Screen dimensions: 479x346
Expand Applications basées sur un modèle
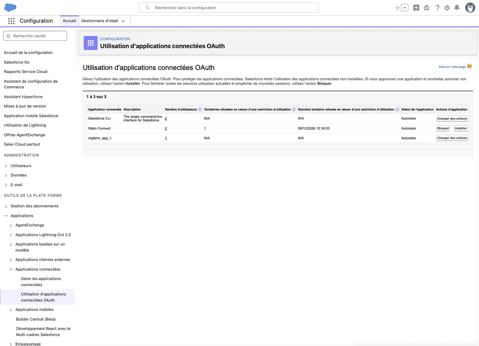11,244
